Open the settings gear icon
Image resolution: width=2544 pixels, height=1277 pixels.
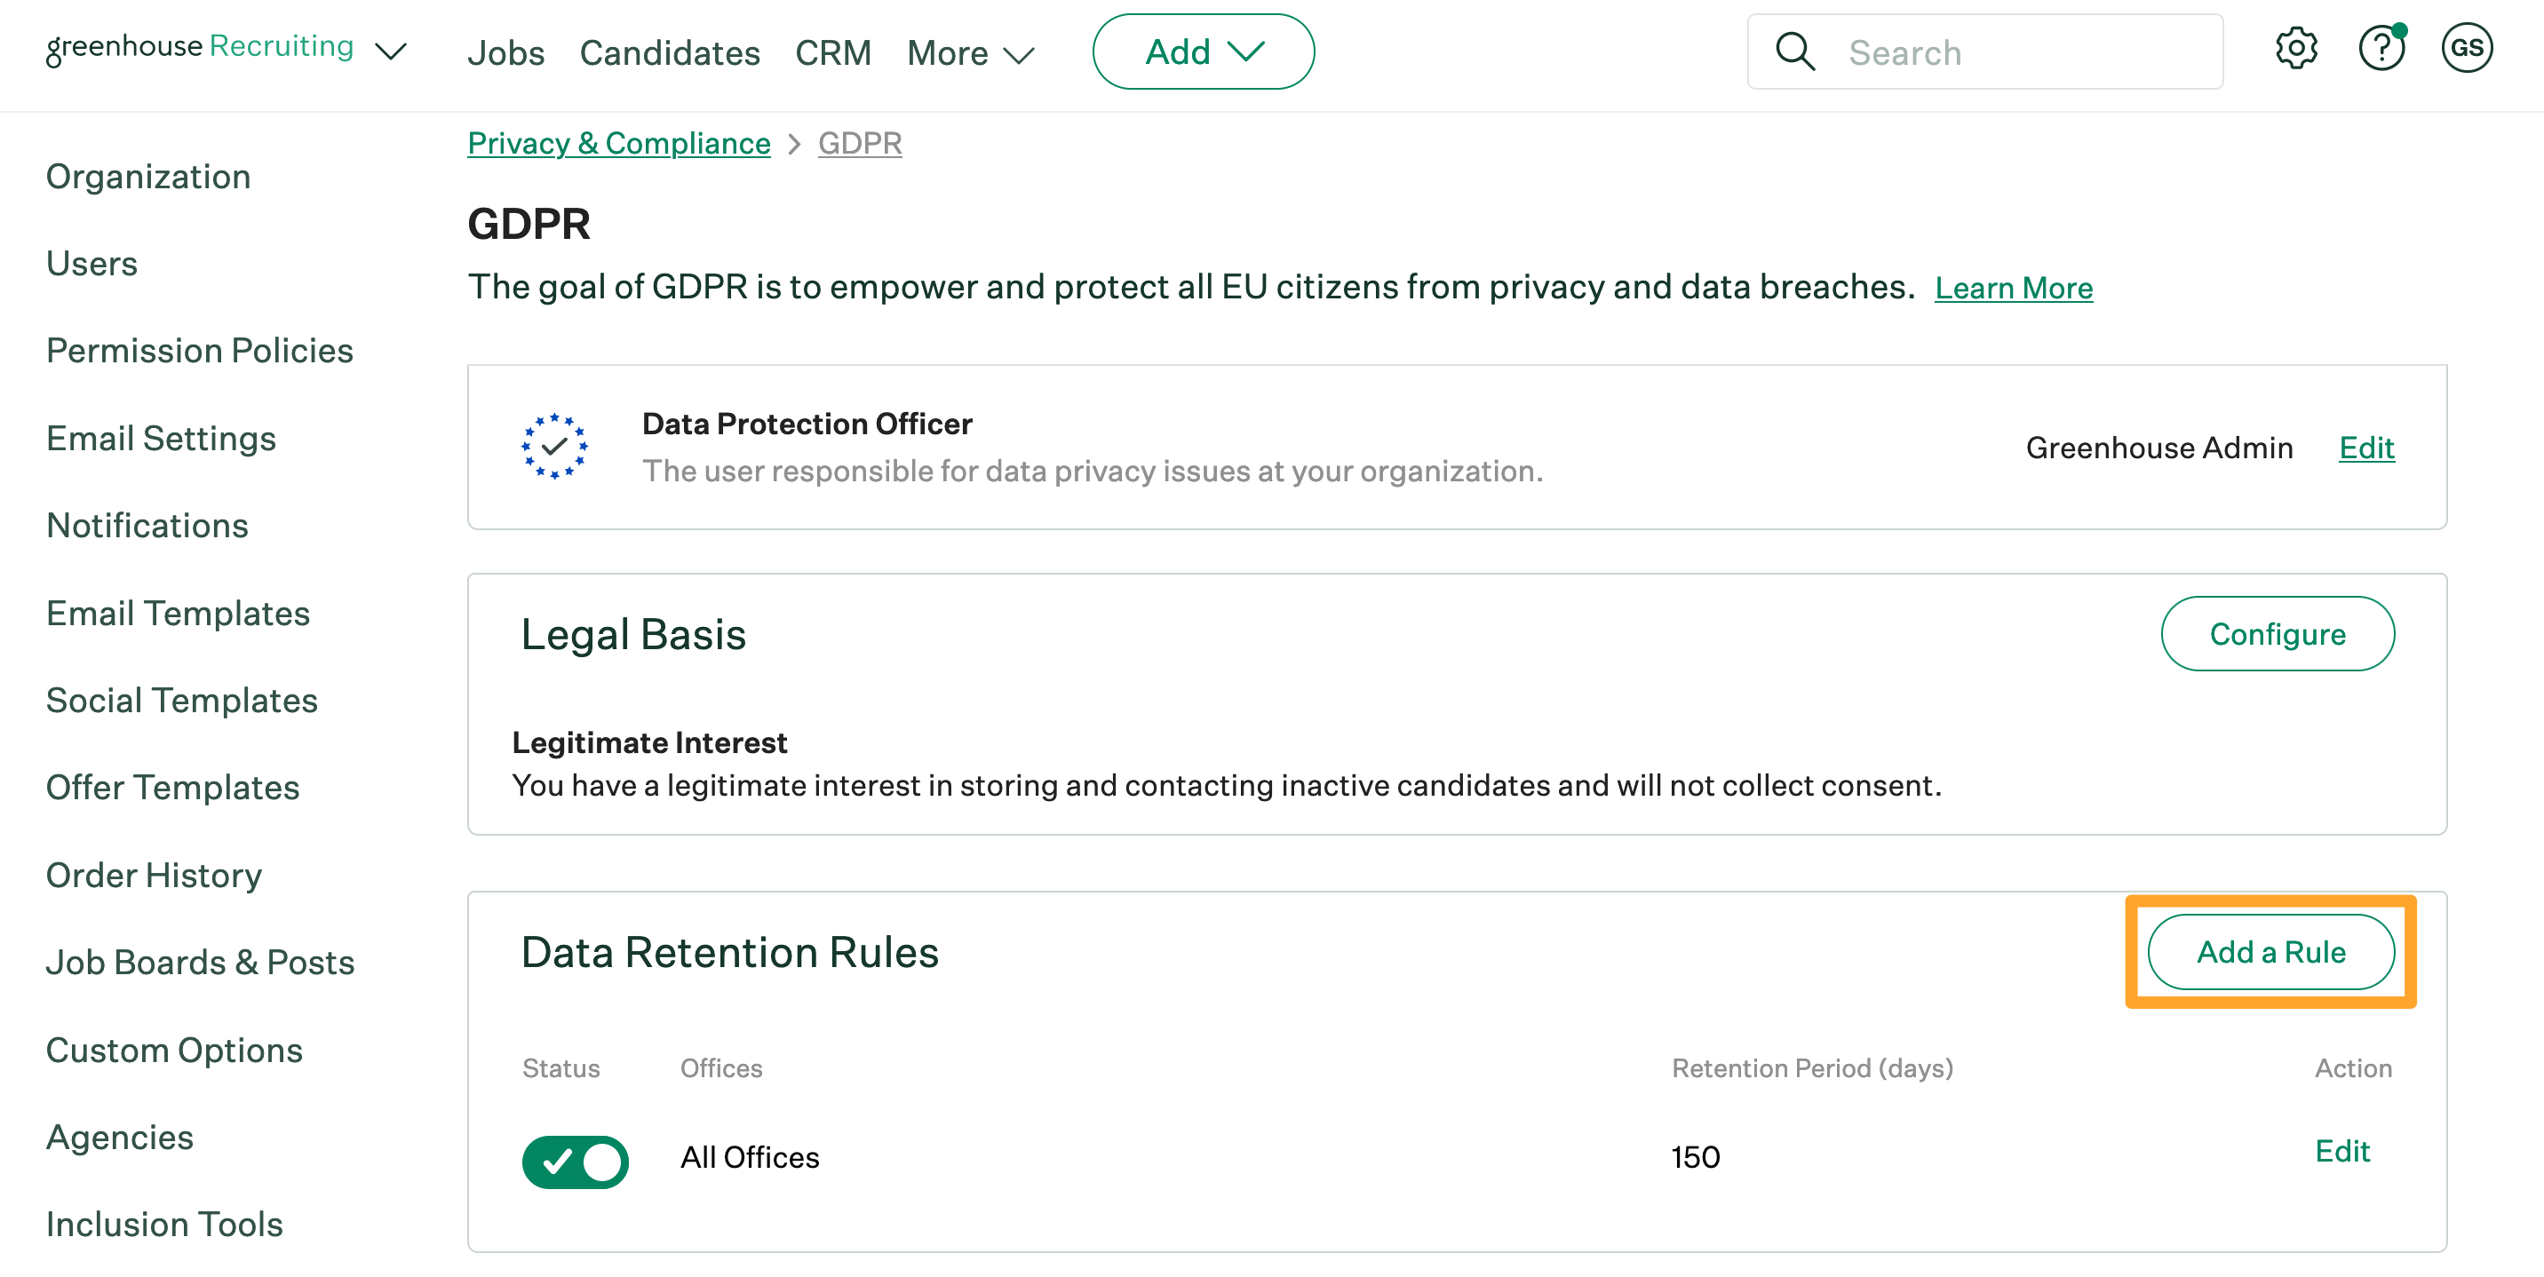pyautogui.click(x=2296, y=50)
